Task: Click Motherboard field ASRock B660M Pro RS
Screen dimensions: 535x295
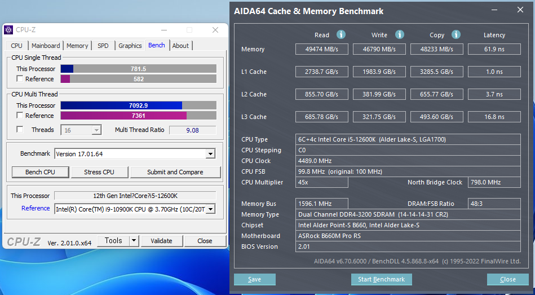Action: click(408, 236)
